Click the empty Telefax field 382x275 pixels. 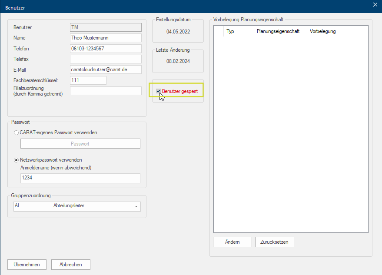(x=106, y=59)
